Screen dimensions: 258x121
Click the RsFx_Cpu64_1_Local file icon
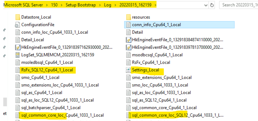pos(128,63)
